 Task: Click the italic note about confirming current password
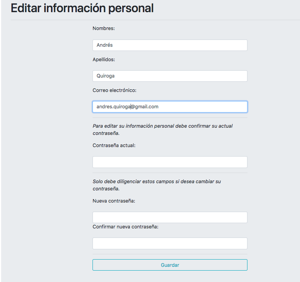(x=163, y=130)
